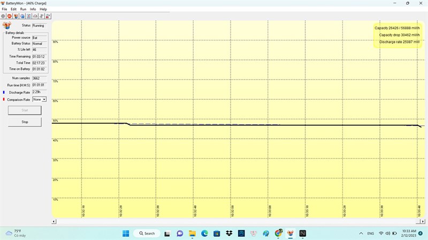
Task: Click the battery mascot icon in toolbar
Action: coord(16,16)
